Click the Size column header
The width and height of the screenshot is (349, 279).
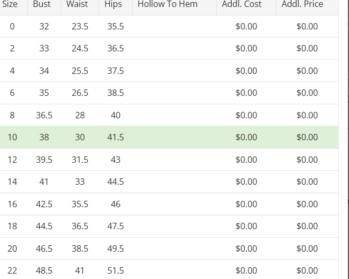click(x=10, y=4)
